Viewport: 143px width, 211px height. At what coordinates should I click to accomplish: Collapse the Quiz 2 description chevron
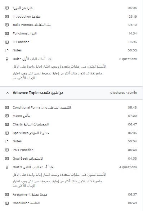click(52, 167)
